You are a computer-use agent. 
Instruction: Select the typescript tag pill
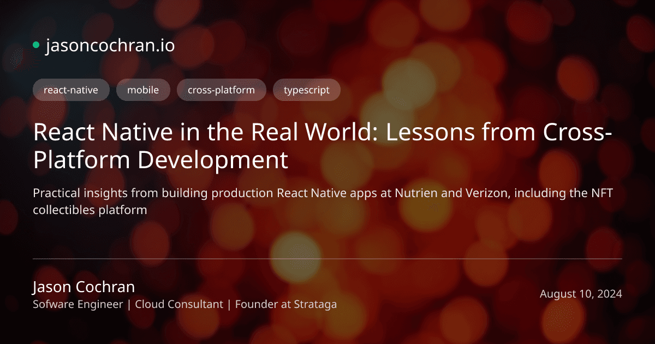coord(306,90)
